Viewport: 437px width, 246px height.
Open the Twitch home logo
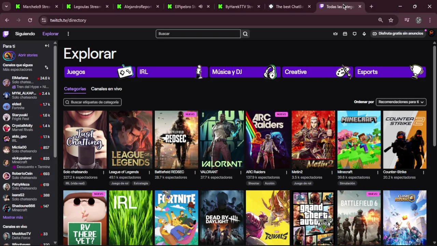6,33
